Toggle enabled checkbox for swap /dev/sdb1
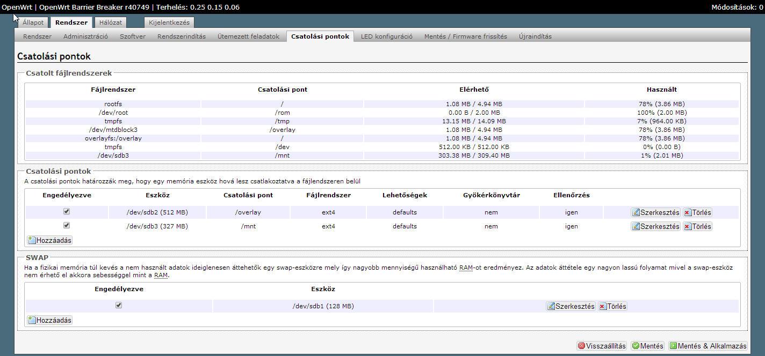Viewport: 765px width, 356px height. [x=119, y=305]
